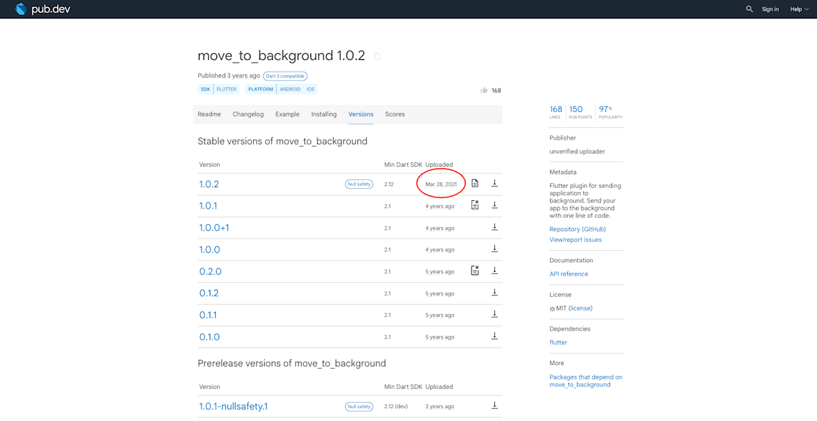Viewport: 817px width, 421px height.
Task: Expand the Help dropdown menu
Action: 799,9
